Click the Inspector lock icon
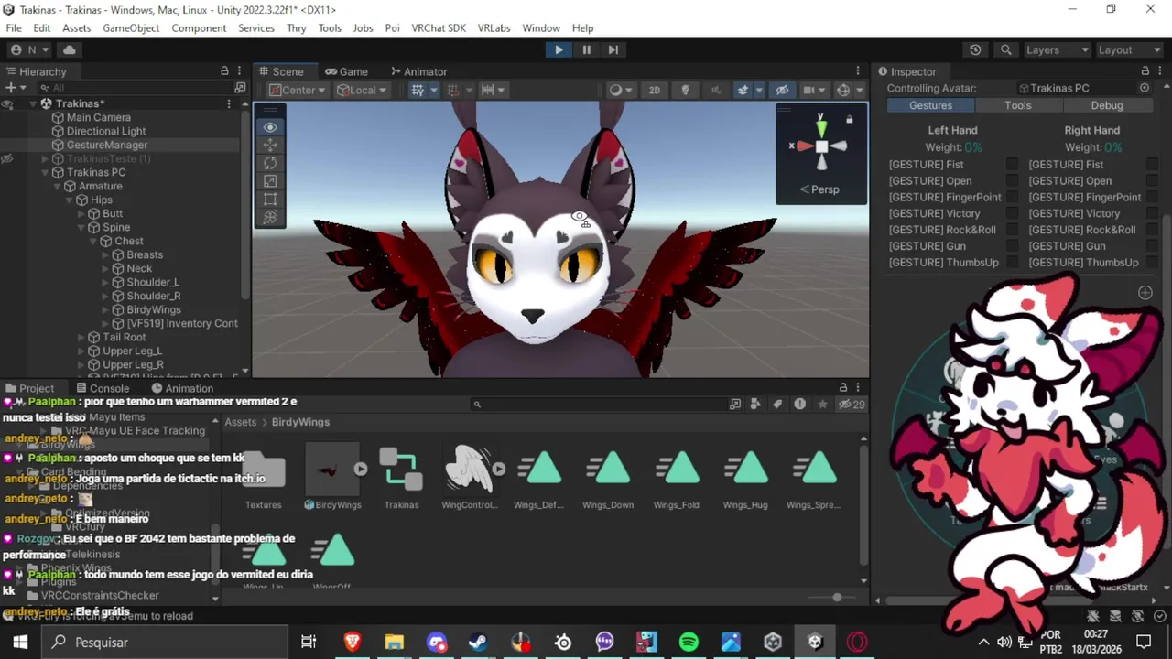Screen dimensions: 1172x659 click(1145, 71)
